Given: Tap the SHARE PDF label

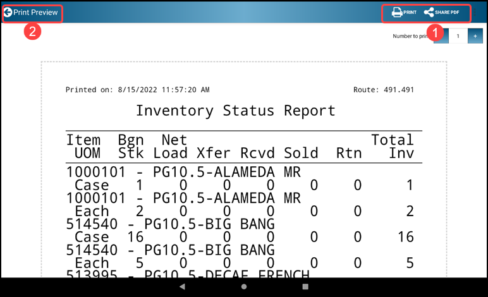Looking at the screenshot, I should click(447, 13).
